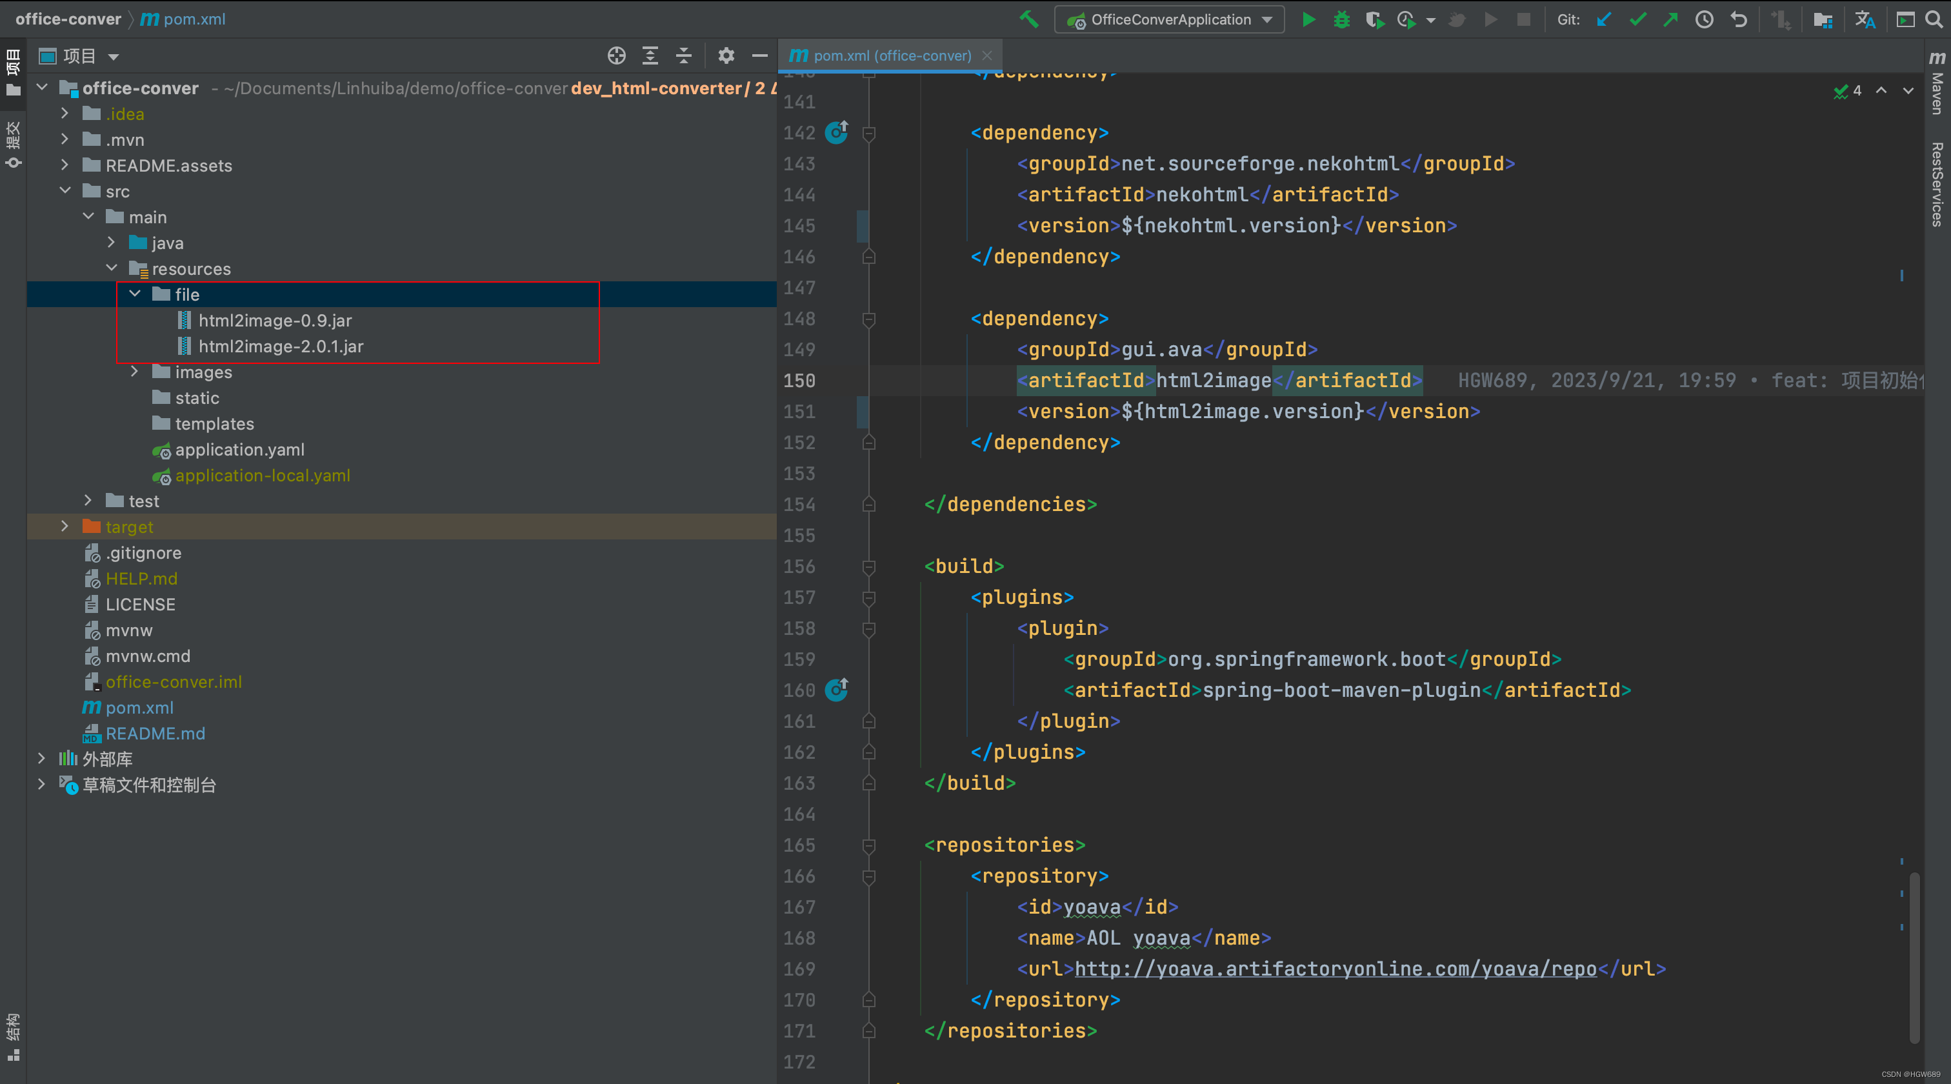Click the profiler run icon
1951x1084 pixels.
point(1406,20)
